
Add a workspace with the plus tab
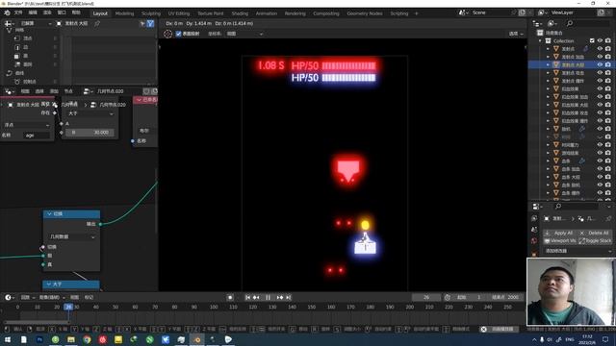pyautogui.click(x=417, y=13)
